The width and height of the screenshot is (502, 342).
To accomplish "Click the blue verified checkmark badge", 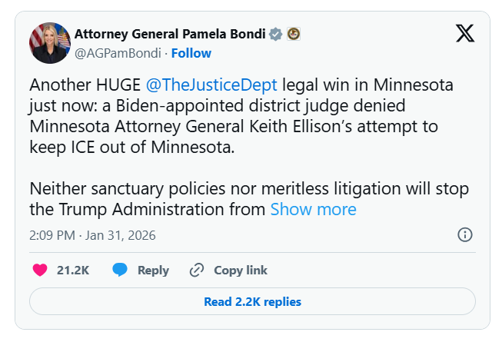I will [275, 34].
